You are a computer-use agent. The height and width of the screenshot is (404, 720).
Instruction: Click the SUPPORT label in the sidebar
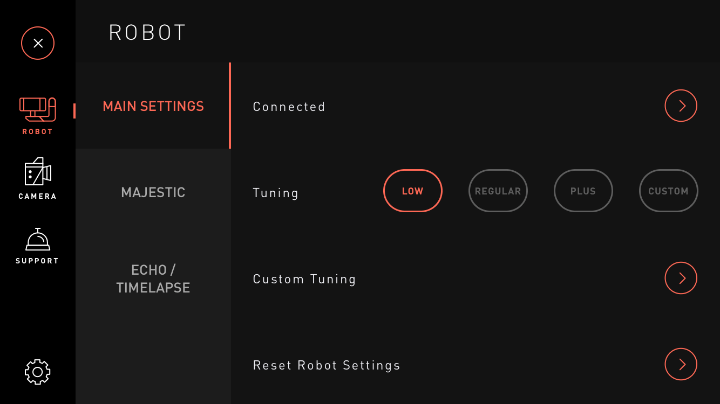coord(37,261)
